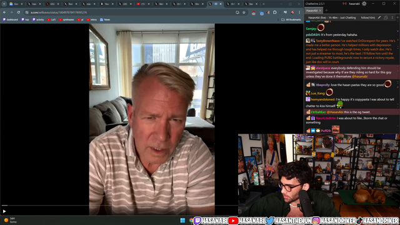This screenshot has height=225, width=400.
Task: Open the synthwave bookmark
Action: pos(66,19)
